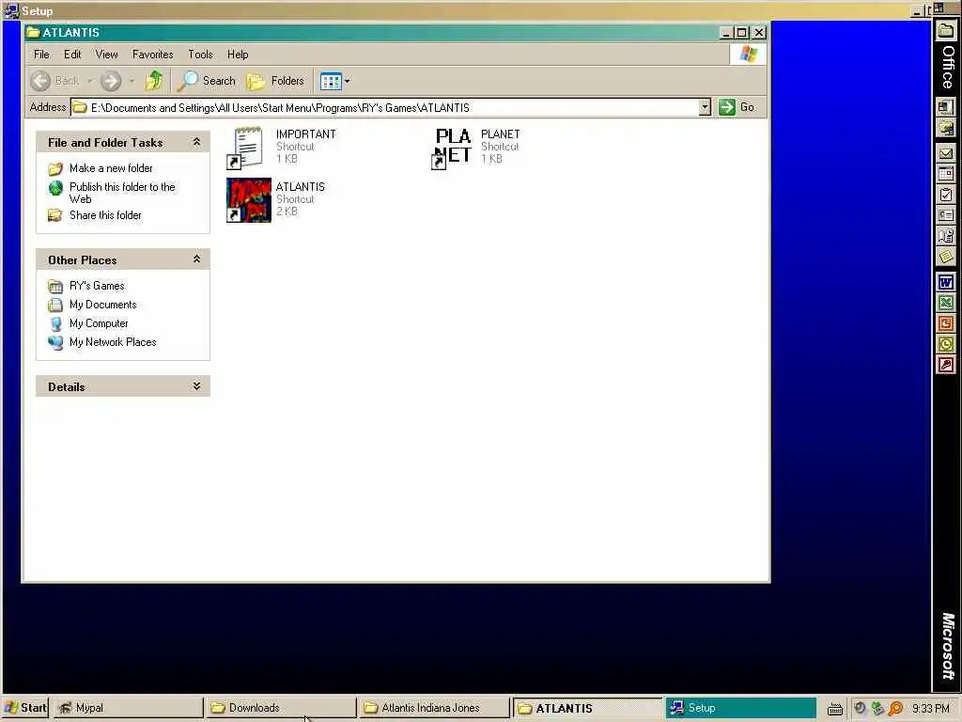962x722 pixels.
Task: Click the green network tray icon
Action: pyautogui.click(x=877, y=709)
